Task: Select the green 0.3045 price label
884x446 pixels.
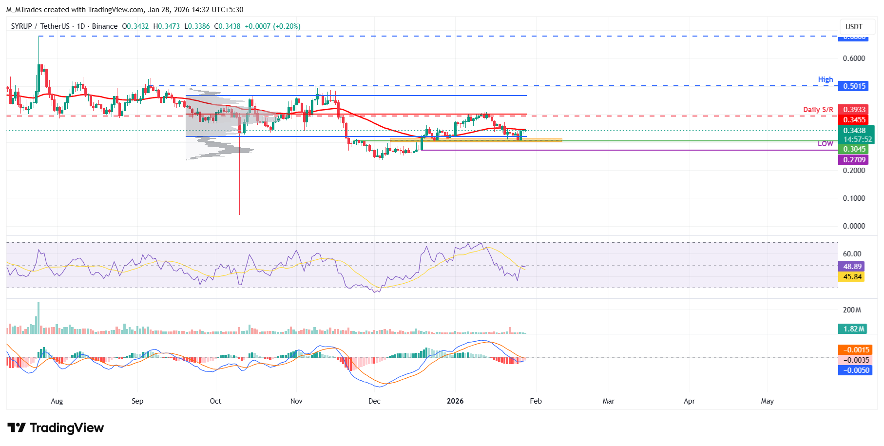Action: tap(854, 149)
